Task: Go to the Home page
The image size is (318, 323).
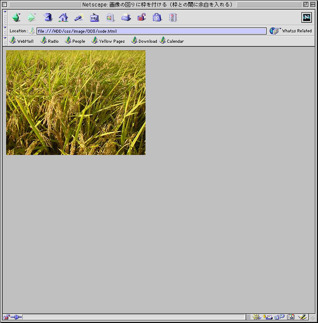Action: click(63, 17)
